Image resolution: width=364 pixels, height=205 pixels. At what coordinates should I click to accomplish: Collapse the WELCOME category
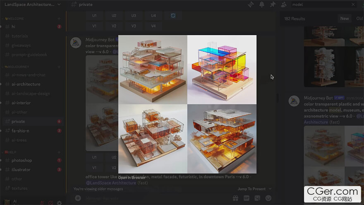(14, 19)
